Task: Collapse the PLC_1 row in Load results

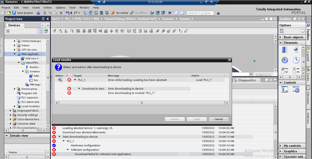Action: point(75,80)
